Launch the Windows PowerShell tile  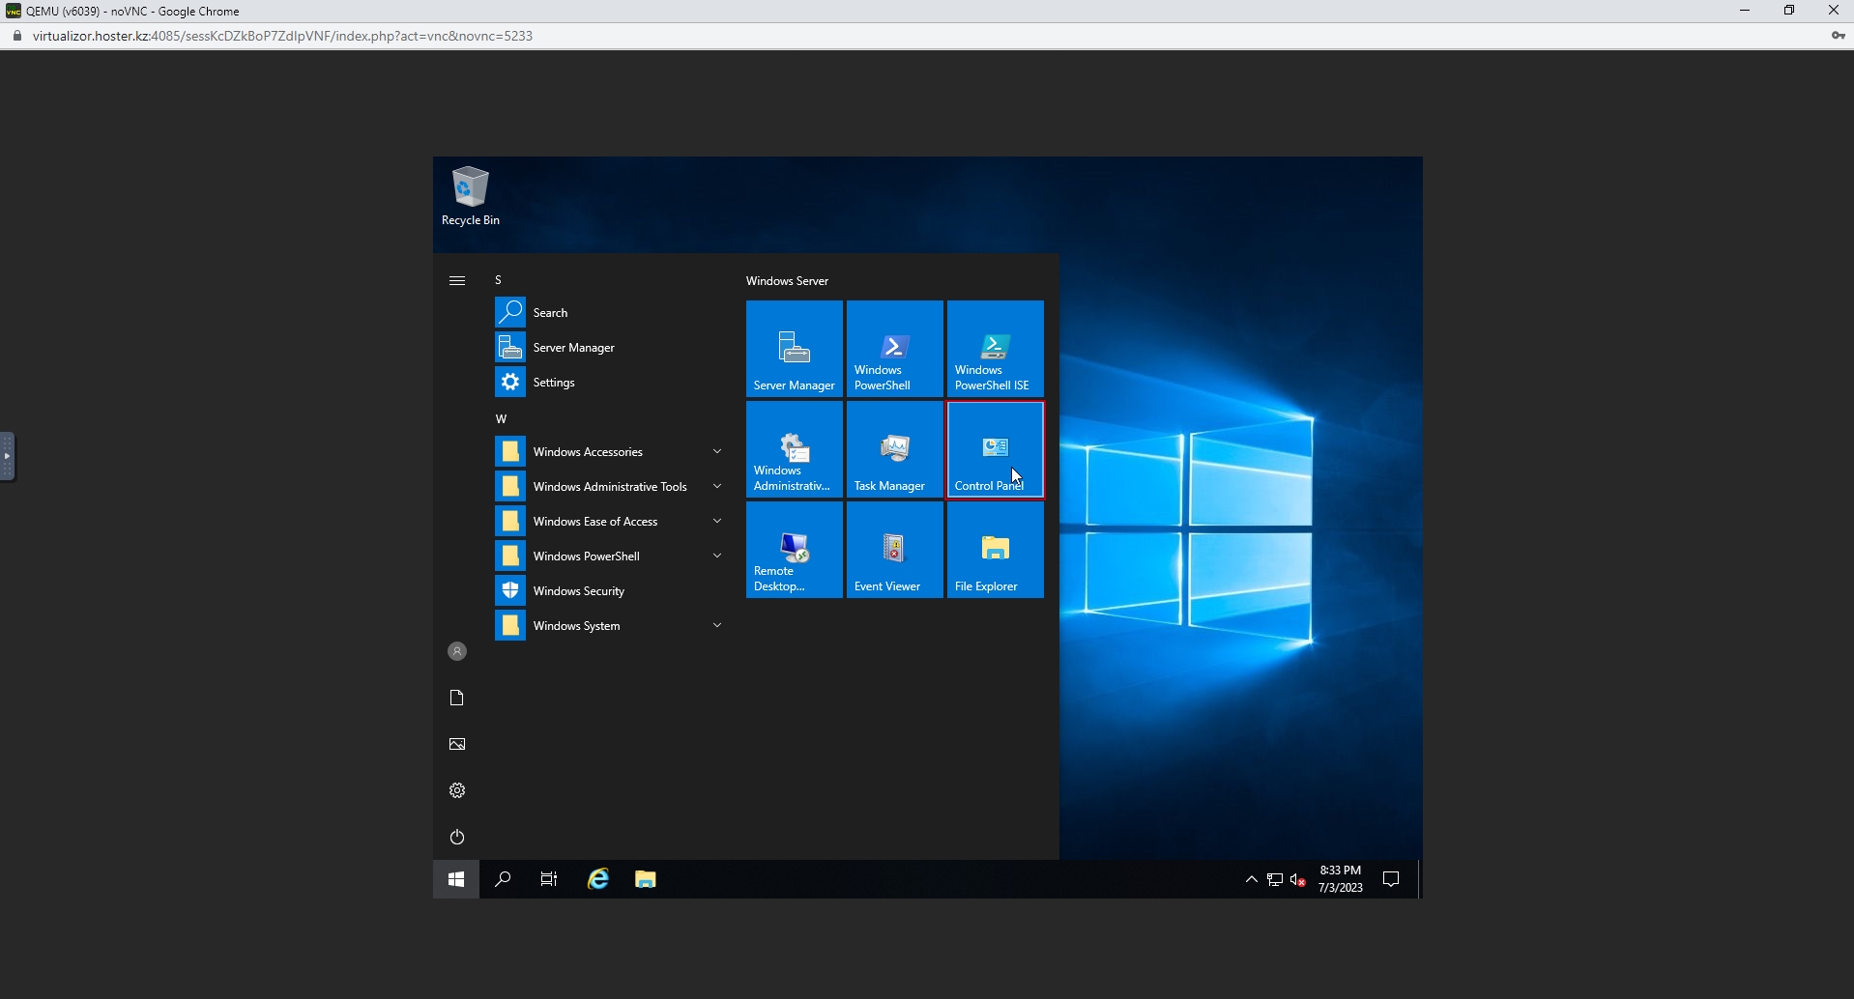point(895,349)
